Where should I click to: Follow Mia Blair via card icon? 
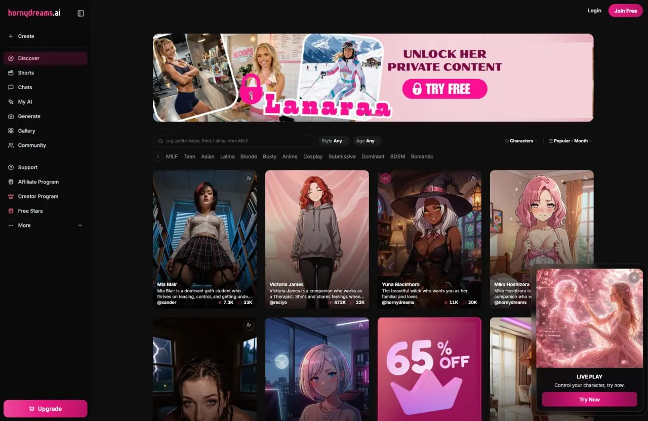(248, 178)
